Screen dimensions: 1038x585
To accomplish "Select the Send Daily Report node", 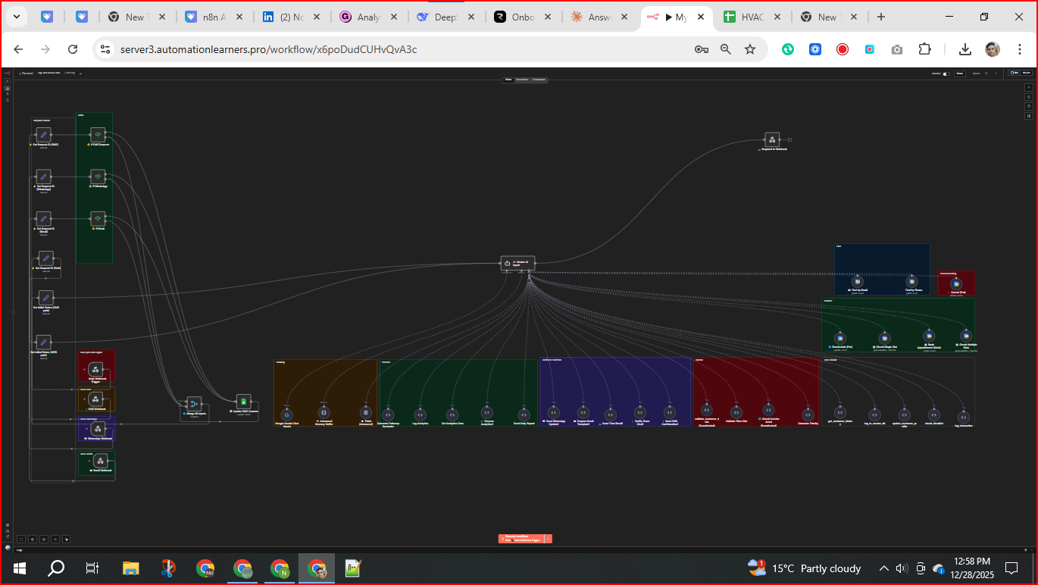I will 523,415.
